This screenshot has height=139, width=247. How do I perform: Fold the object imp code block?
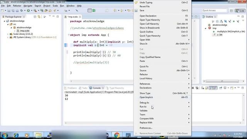click(x=69, y=35)
